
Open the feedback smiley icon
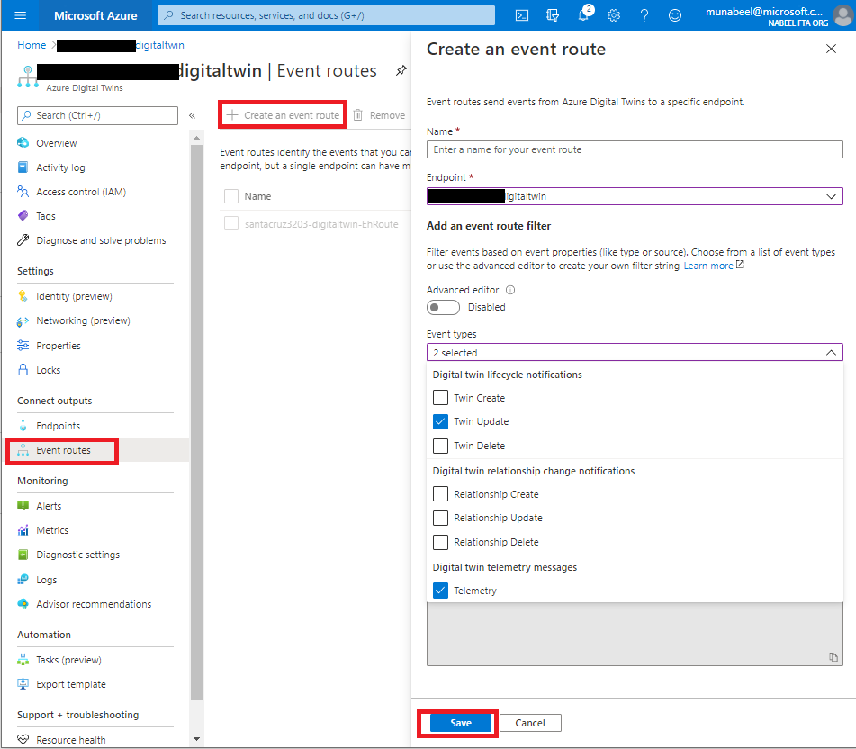[675, 15]
